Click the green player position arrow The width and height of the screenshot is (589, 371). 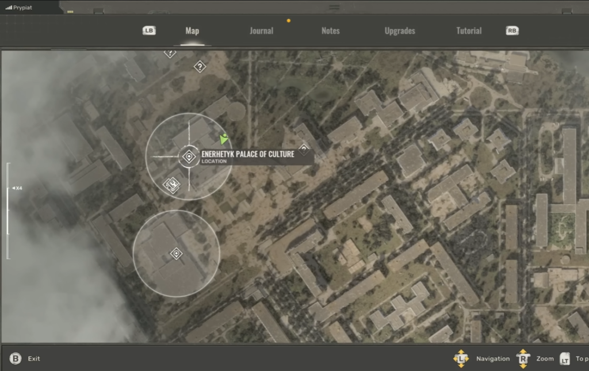pyautogui.click(x=224, y=139)
